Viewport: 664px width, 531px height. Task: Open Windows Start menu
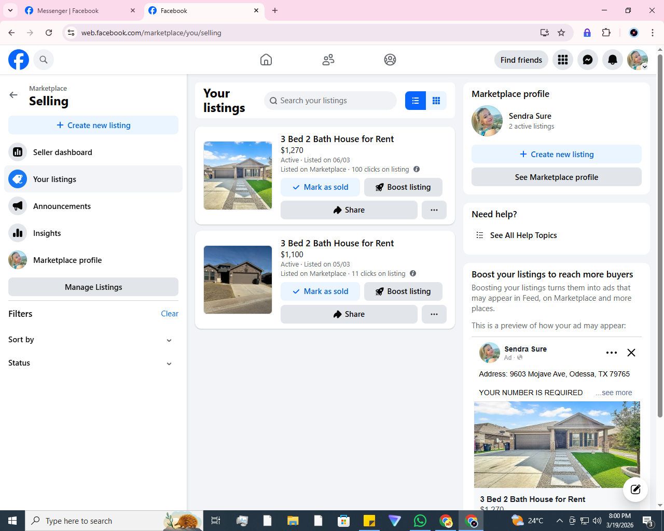(12, 521)
